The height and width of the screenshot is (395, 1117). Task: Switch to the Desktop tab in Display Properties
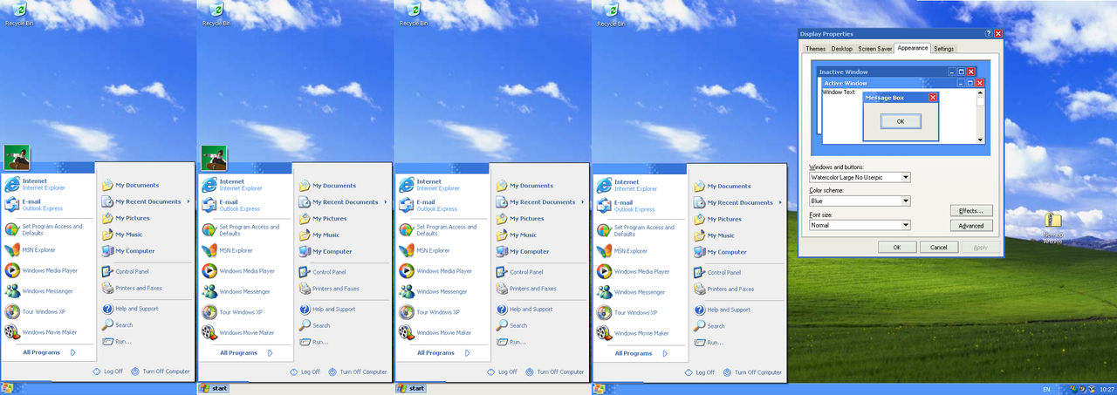click(x=841, y=49)
